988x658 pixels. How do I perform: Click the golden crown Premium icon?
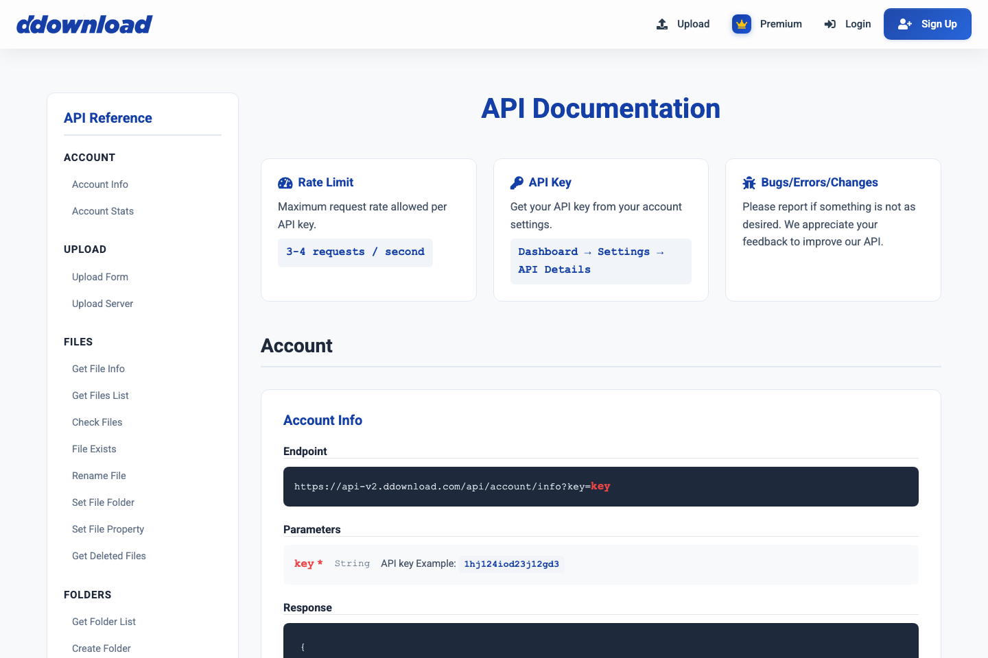click(742, 23)
